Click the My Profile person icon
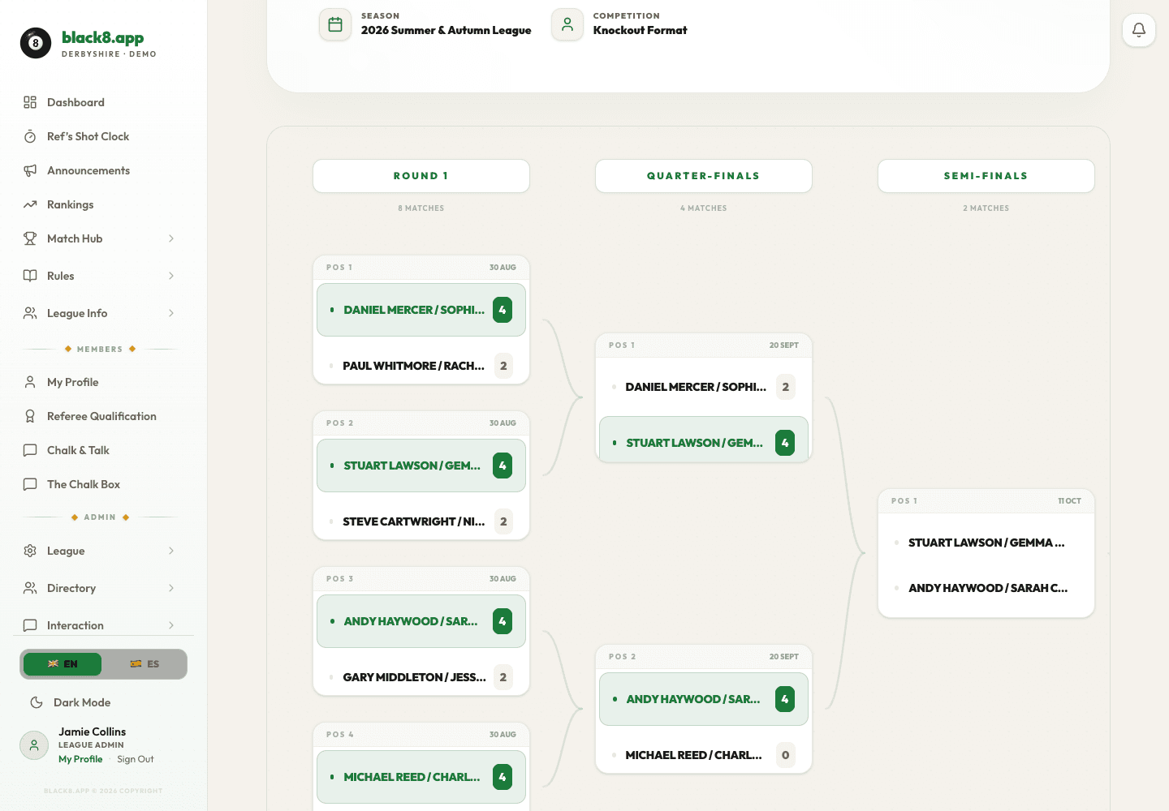This screenshot has height=811, width=1169. [30, 382]
